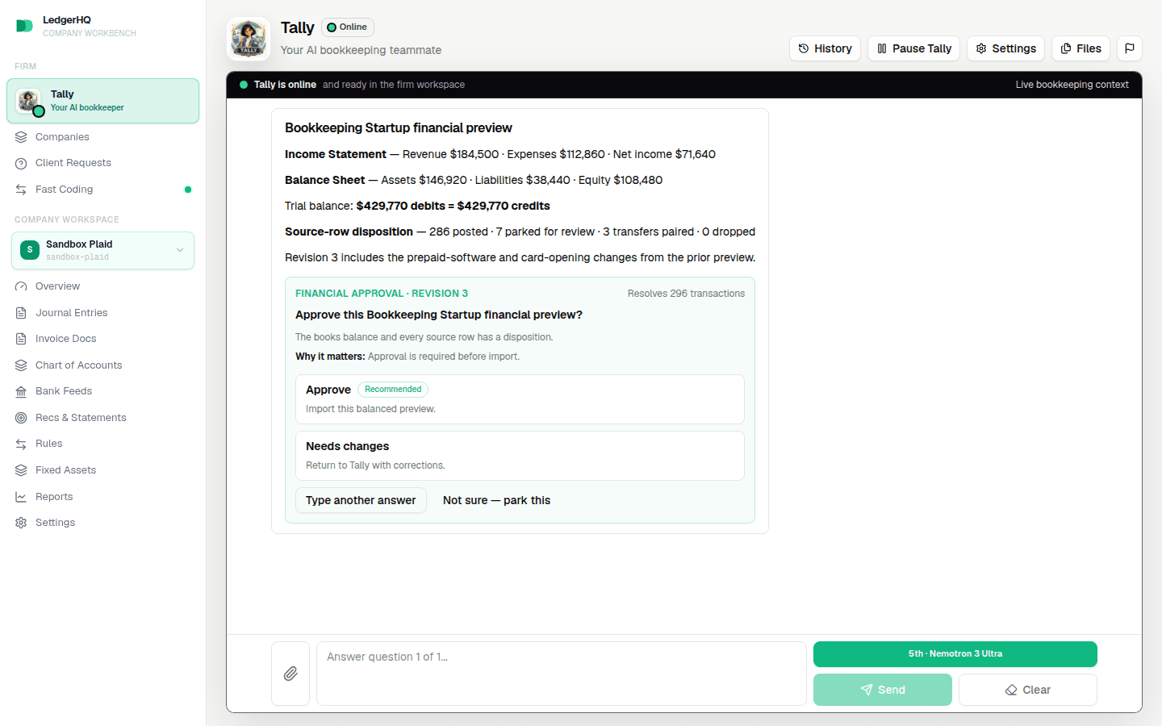Click the green S company badge
1162x726 pixels.
(x=30, y=250)
